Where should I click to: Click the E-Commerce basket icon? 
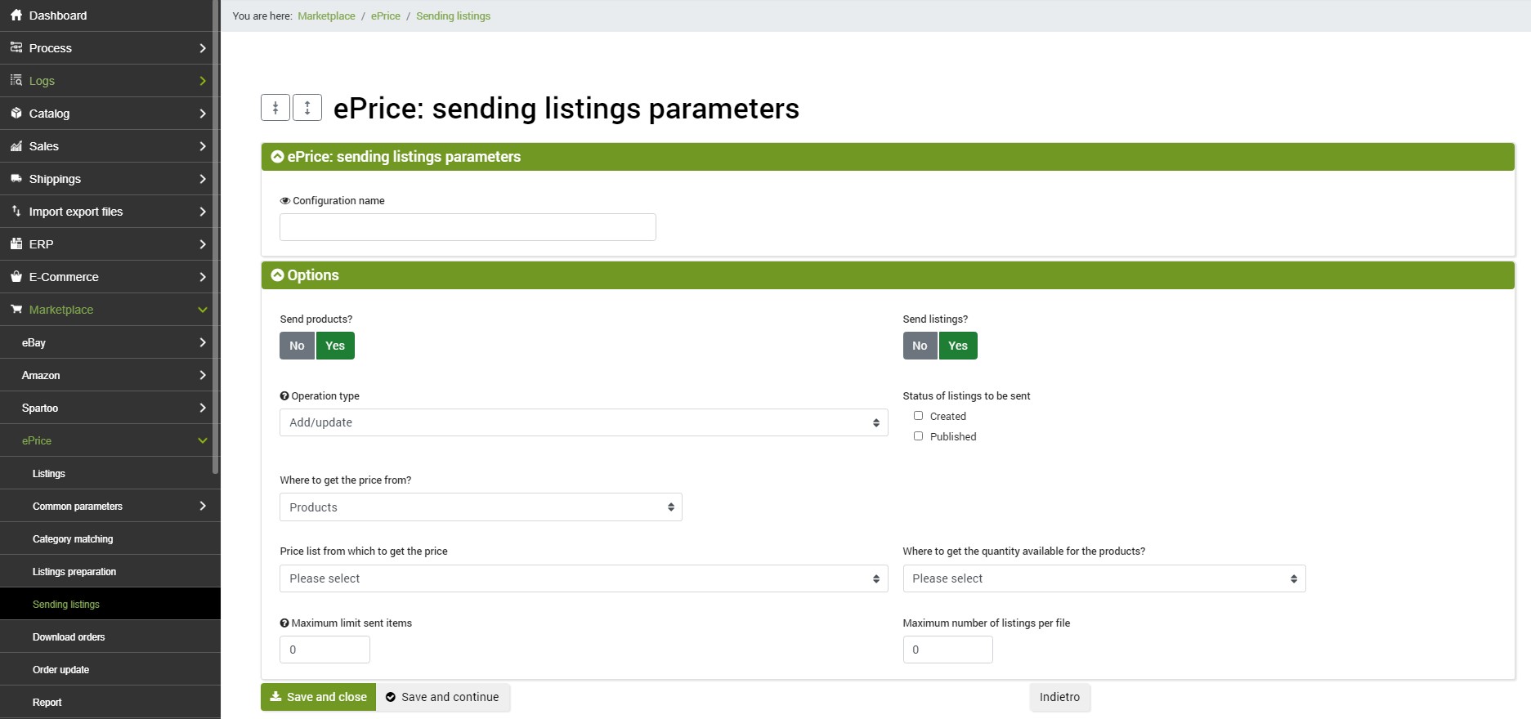16,276
